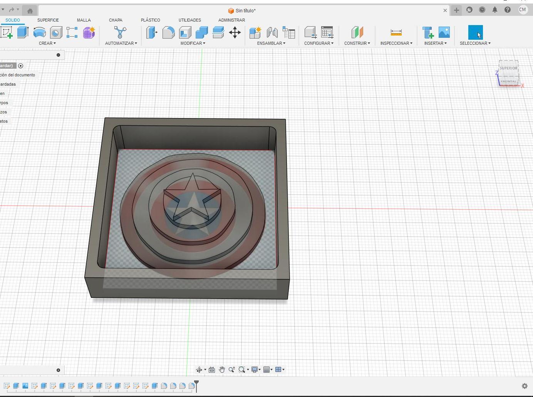Toggle the activate component radio button
Image resolution: width=533 pixels, height=397 pixels.
pos(21,66)
